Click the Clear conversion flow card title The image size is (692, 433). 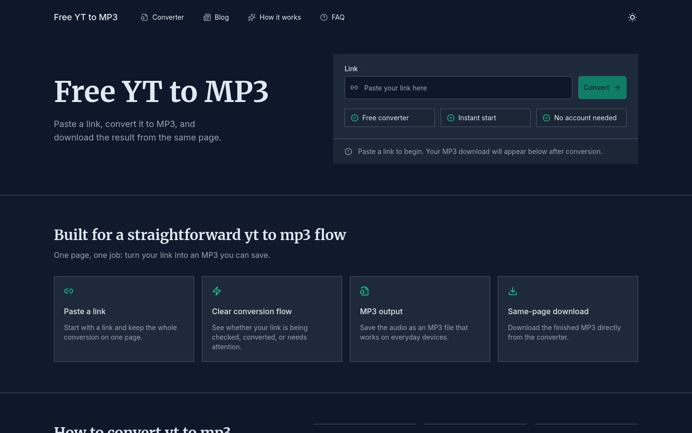tap(252, 311)
